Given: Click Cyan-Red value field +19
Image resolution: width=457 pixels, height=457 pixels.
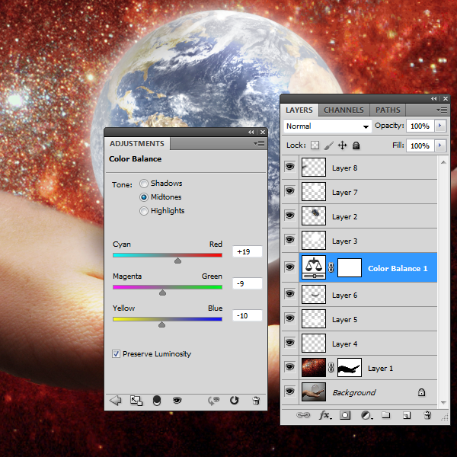Looking at the screenshot, I should click(247, 251).
